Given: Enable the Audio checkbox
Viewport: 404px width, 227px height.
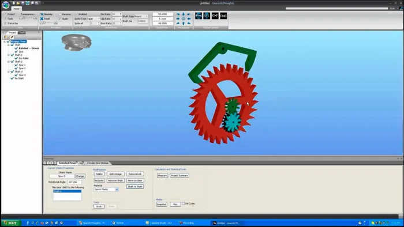Looking at the screenshot, I should (x=60, y=19).
